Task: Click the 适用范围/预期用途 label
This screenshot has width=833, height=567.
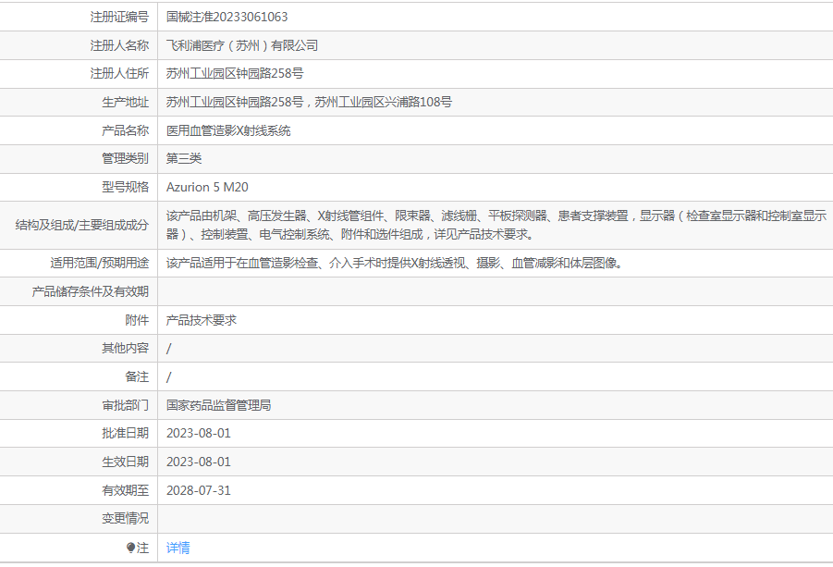Action: click(100, 263)
